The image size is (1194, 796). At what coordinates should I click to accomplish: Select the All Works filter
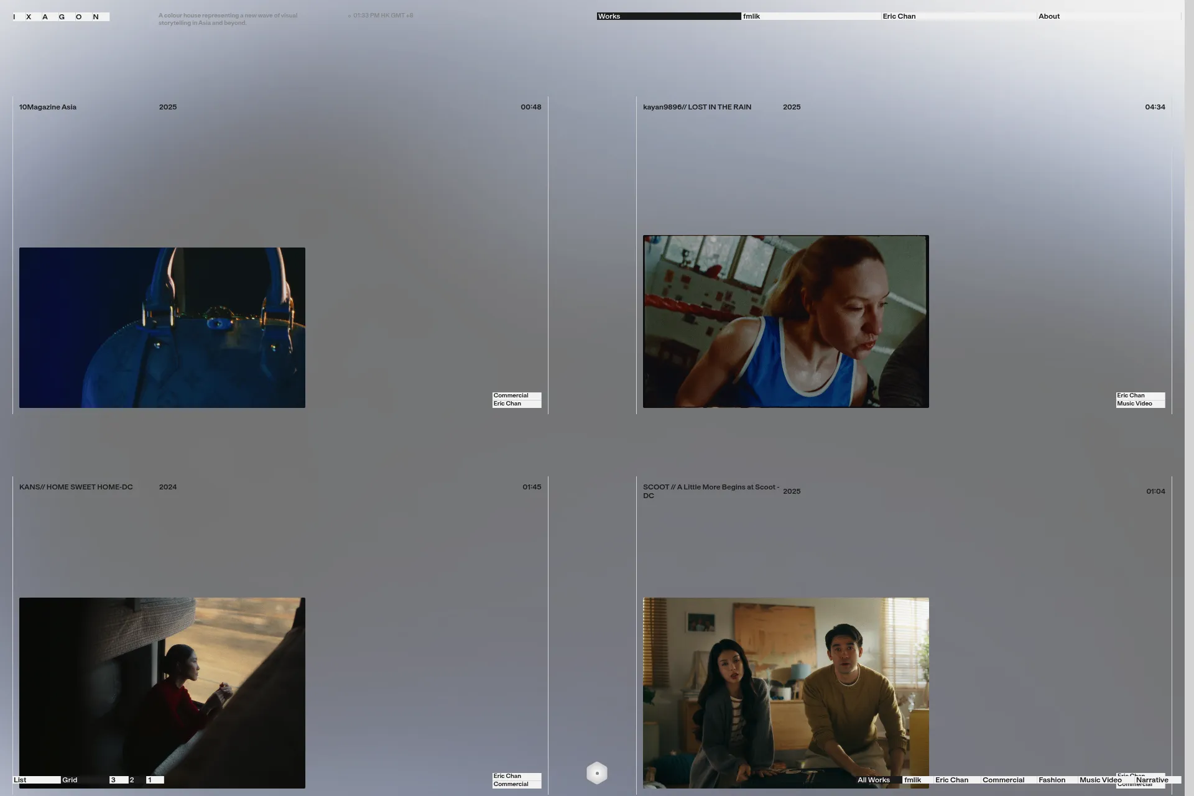point(873,780)
